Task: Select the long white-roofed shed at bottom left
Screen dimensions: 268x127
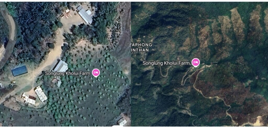Action: [41, 94]
